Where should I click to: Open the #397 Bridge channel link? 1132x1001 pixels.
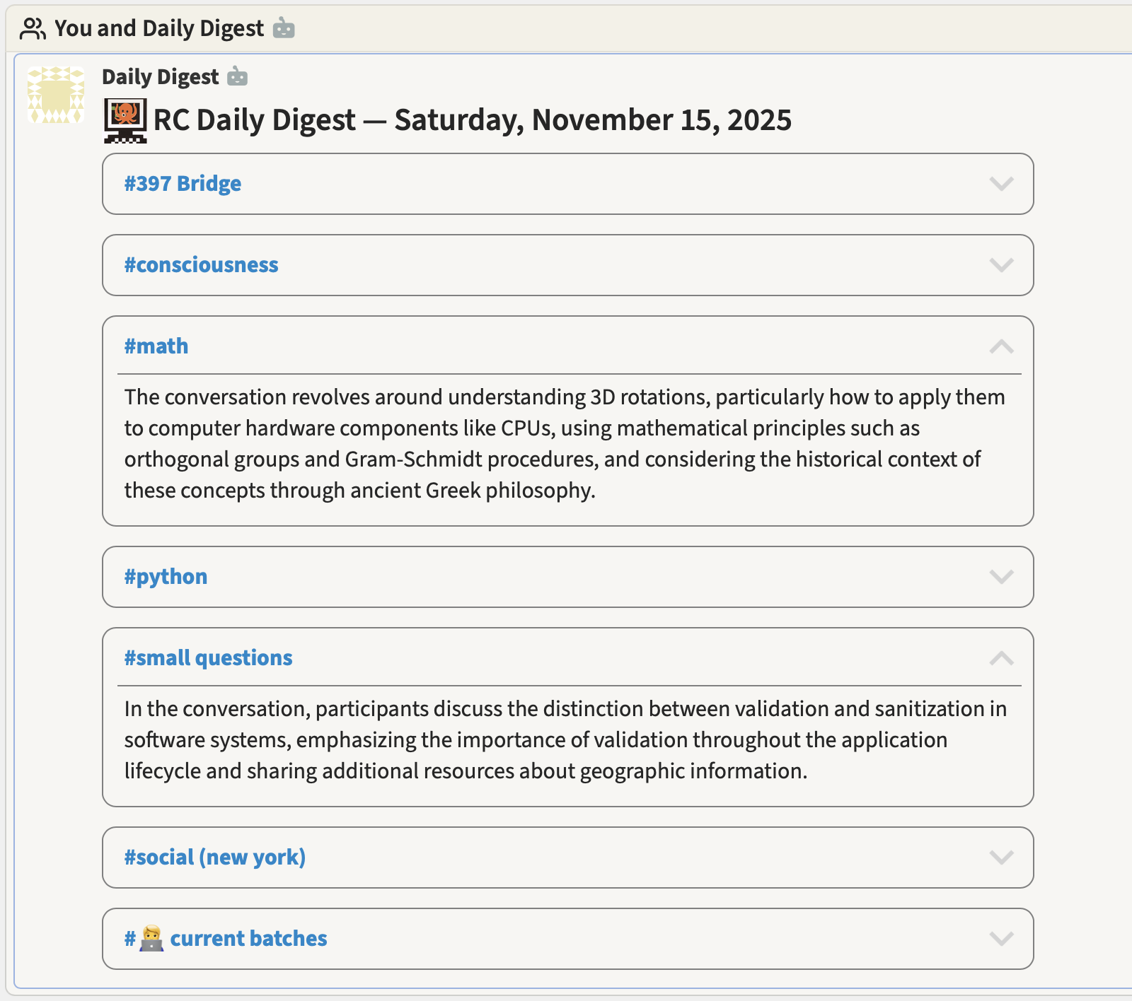click(183, 184)
